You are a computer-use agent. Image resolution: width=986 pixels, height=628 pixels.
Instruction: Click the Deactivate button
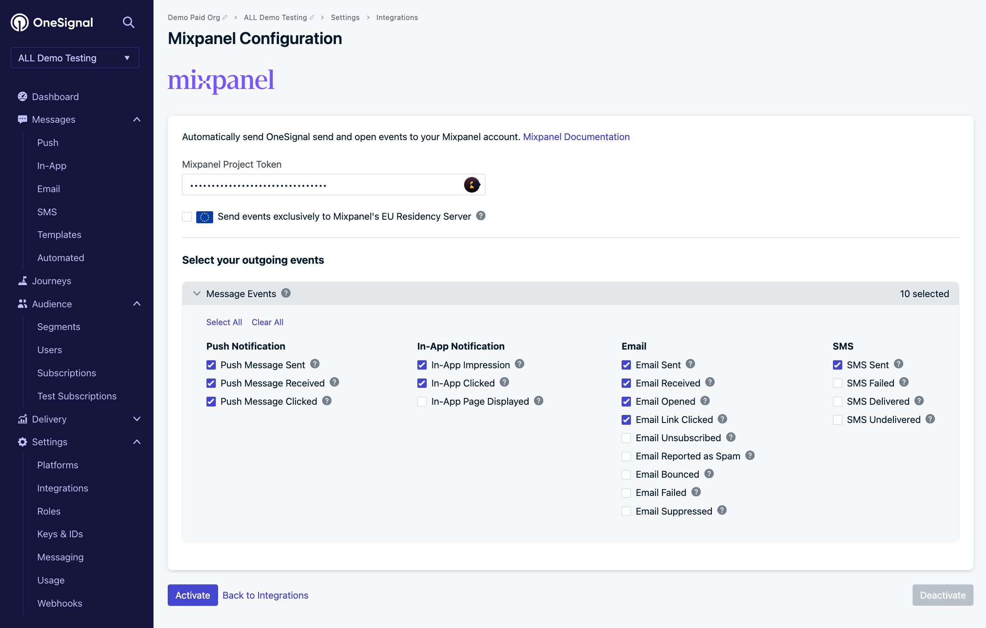[943, 595]
